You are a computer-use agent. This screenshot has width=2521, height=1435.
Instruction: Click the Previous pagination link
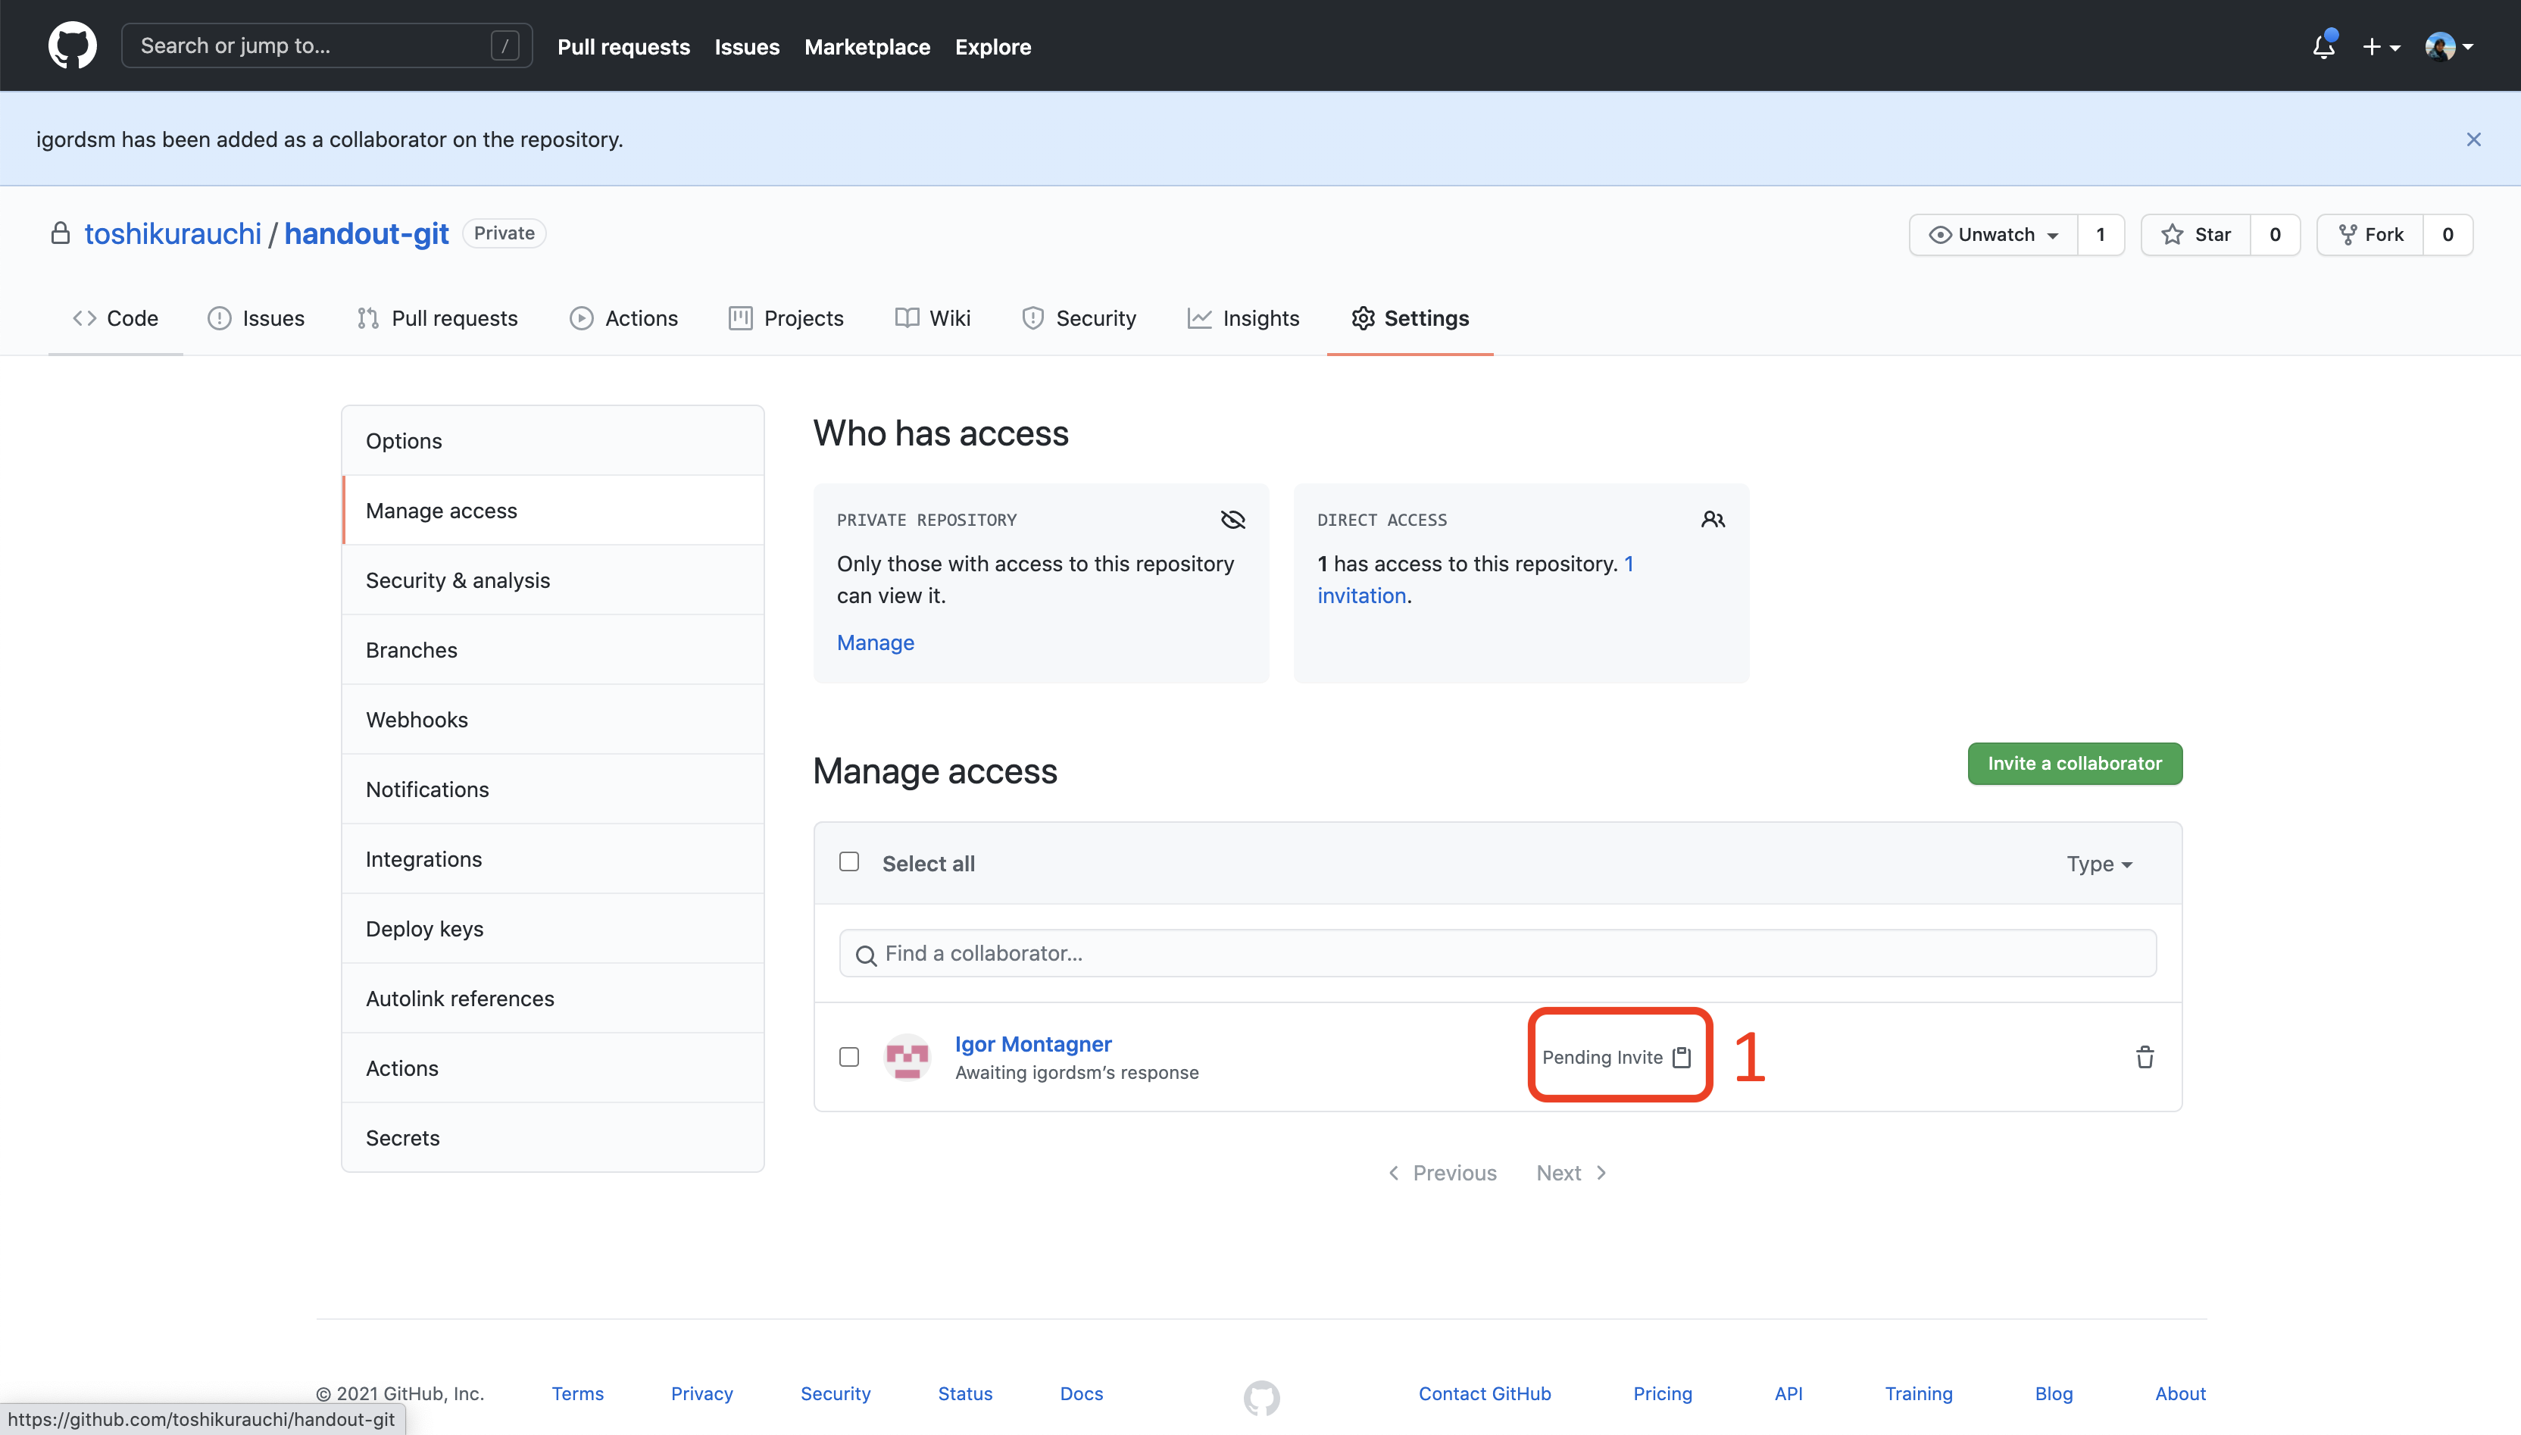click(x=1442, y=1173)
